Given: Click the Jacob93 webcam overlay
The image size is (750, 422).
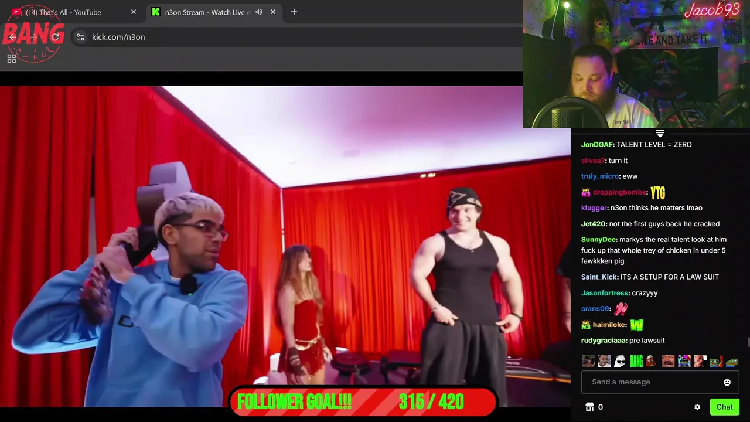Looking at the screenshot, I should (636, 64).
